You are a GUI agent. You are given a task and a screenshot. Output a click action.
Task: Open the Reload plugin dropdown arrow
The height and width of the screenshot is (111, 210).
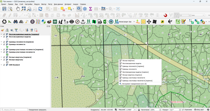(x=134, y=22)
